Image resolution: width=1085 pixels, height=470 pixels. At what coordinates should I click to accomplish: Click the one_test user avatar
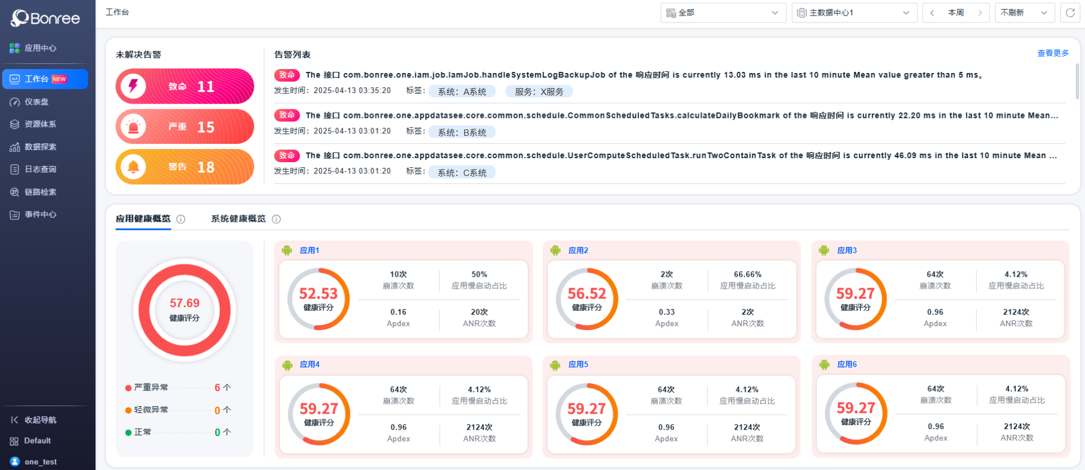click(x=15, y=461)
